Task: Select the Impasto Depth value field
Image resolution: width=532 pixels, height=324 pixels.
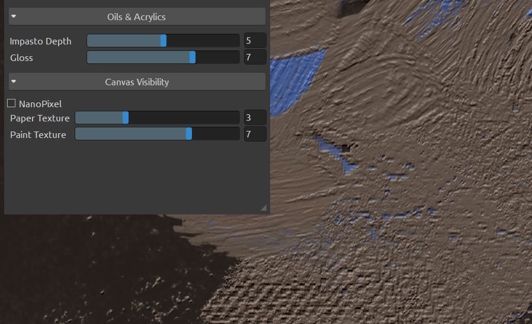Action: pyautogui.click(x=255, y=41)
